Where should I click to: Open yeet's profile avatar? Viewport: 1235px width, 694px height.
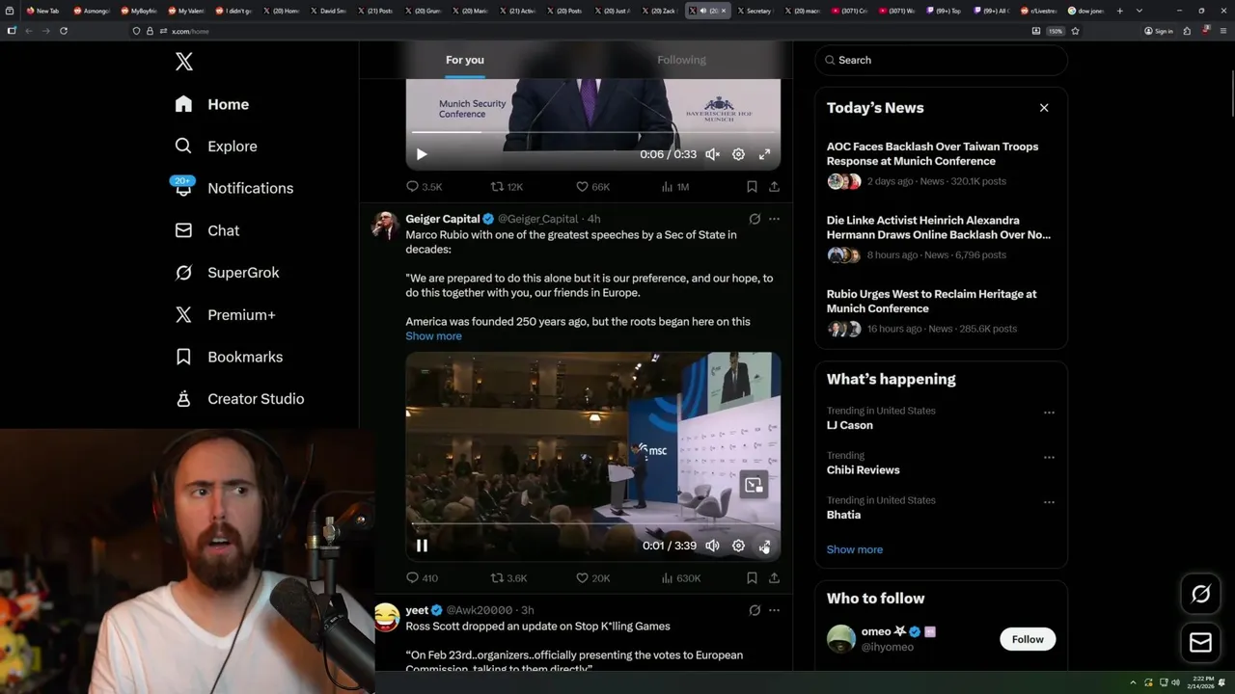386,617
